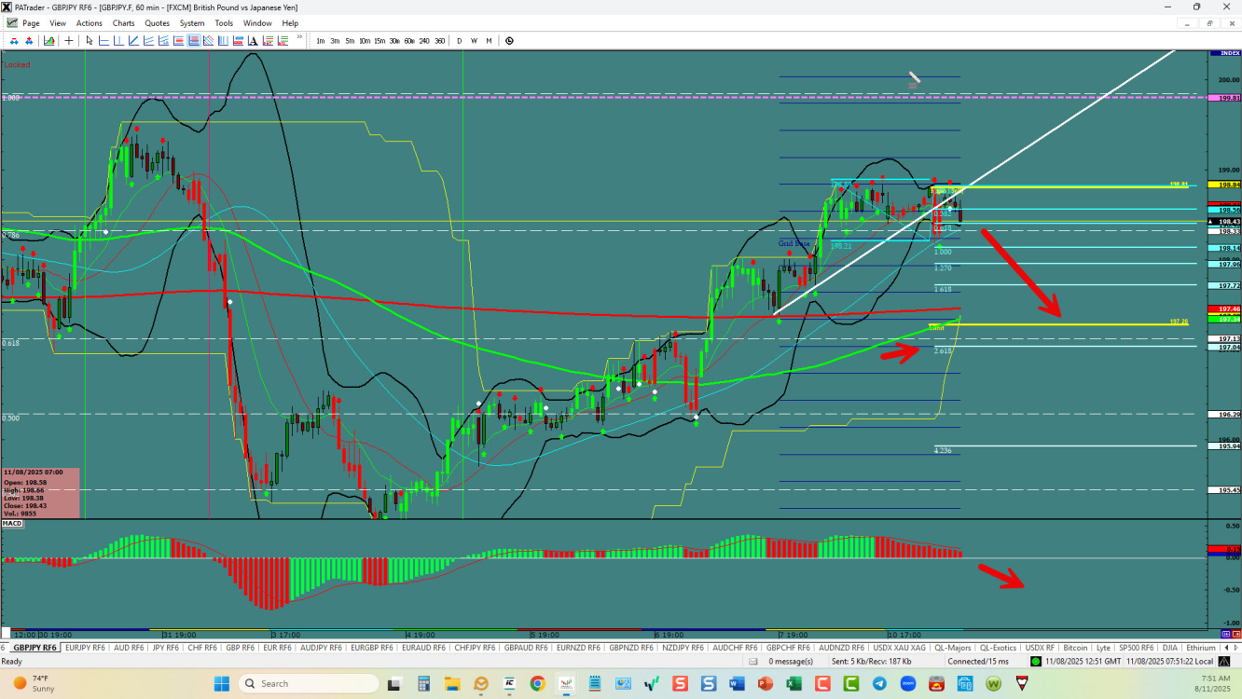Switch chart to 15m timeframe

coord(379,41)
